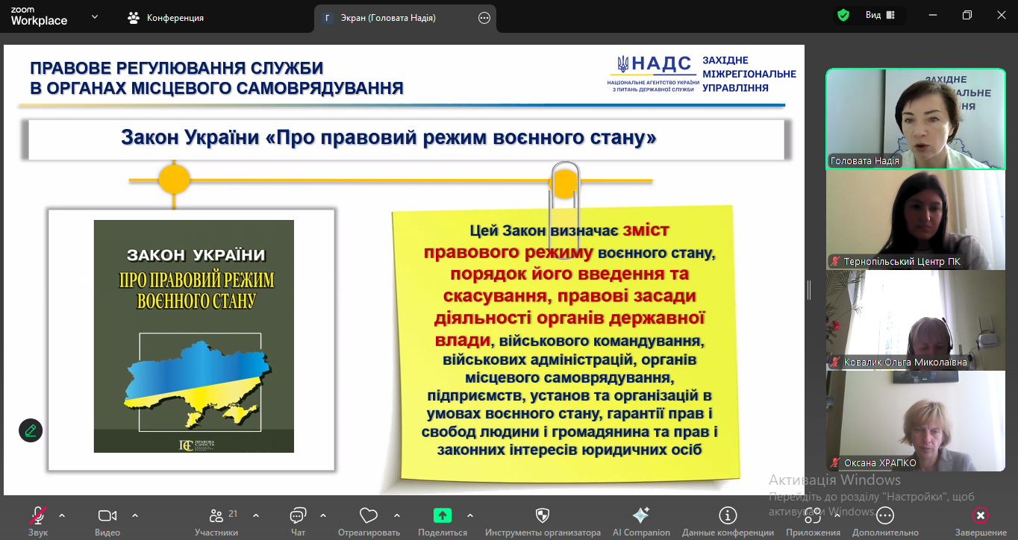Open the Чат chat panel
The image size is (1018, 540).
coord(298,521)
